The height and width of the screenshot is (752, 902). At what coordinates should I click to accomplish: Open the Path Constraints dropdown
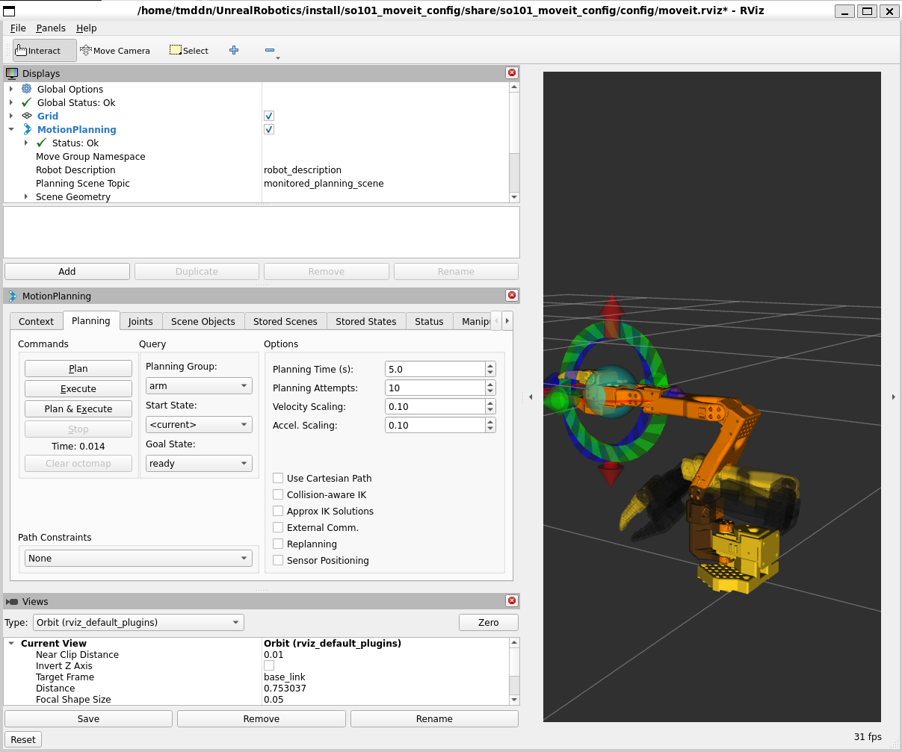tap(138, 558)
